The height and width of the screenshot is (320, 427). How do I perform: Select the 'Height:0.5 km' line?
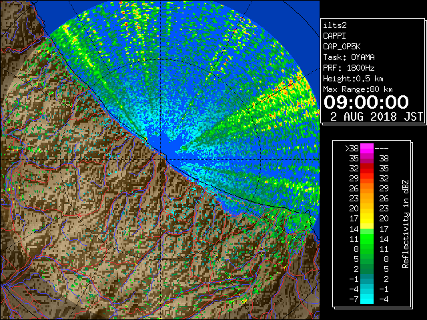(353, 79)
